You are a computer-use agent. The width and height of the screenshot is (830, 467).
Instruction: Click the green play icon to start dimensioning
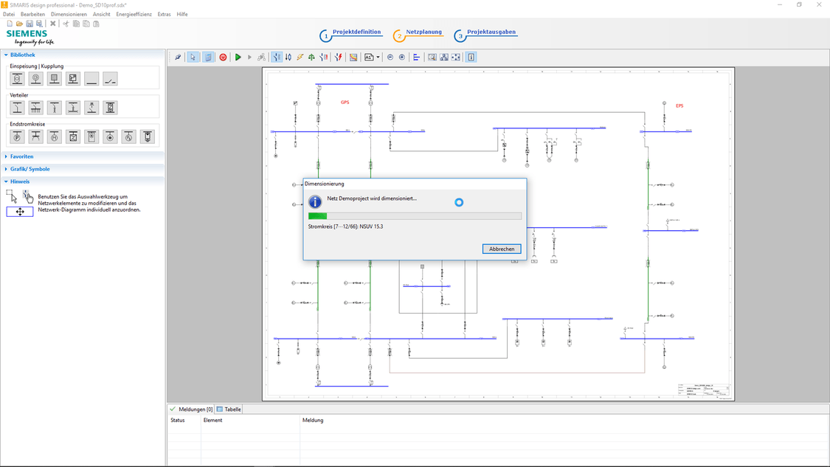tap(238, 57)
